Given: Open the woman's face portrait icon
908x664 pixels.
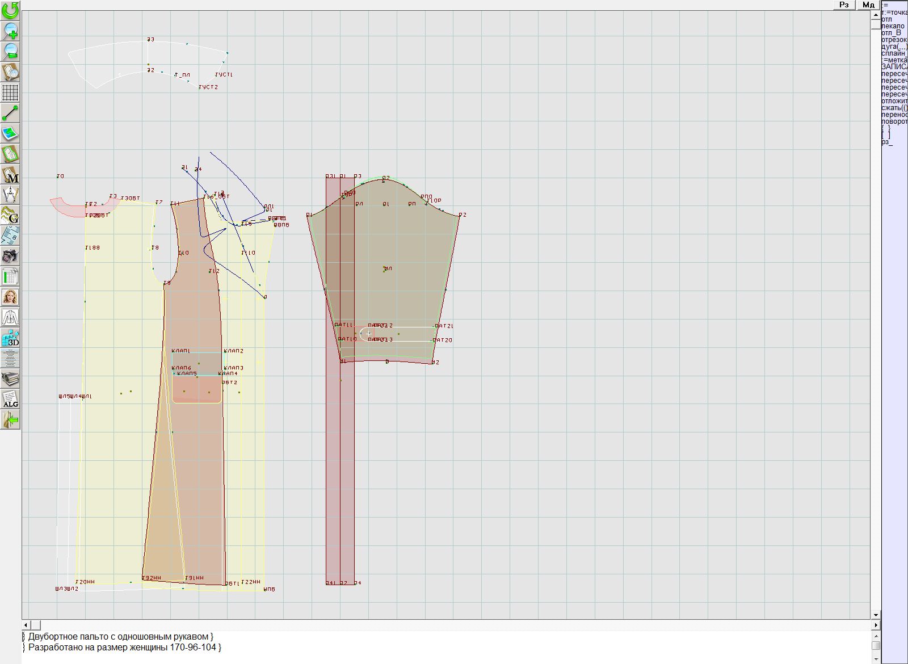Looking at the screenshot, I should click(x=10, y=297).
